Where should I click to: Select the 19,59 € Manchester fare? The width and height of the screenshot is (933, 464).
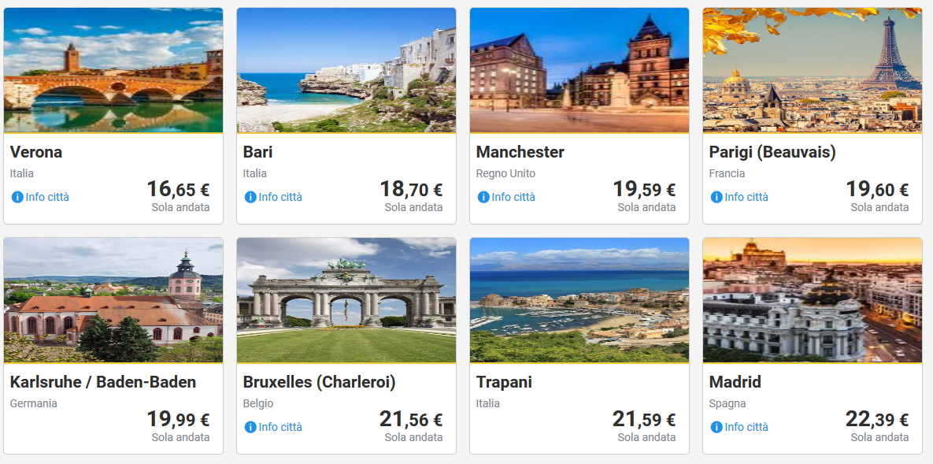[x=644, y=190]
